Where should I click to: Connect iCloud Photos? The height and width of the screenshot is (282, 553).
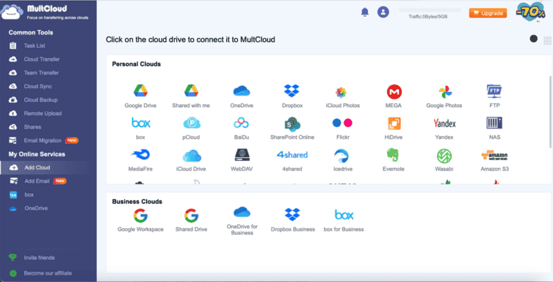tap(341, 93)
